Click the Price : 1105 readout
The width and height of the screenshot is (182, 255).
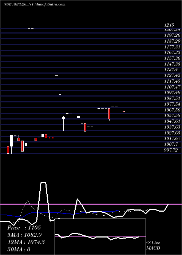[x=24, y=228]
